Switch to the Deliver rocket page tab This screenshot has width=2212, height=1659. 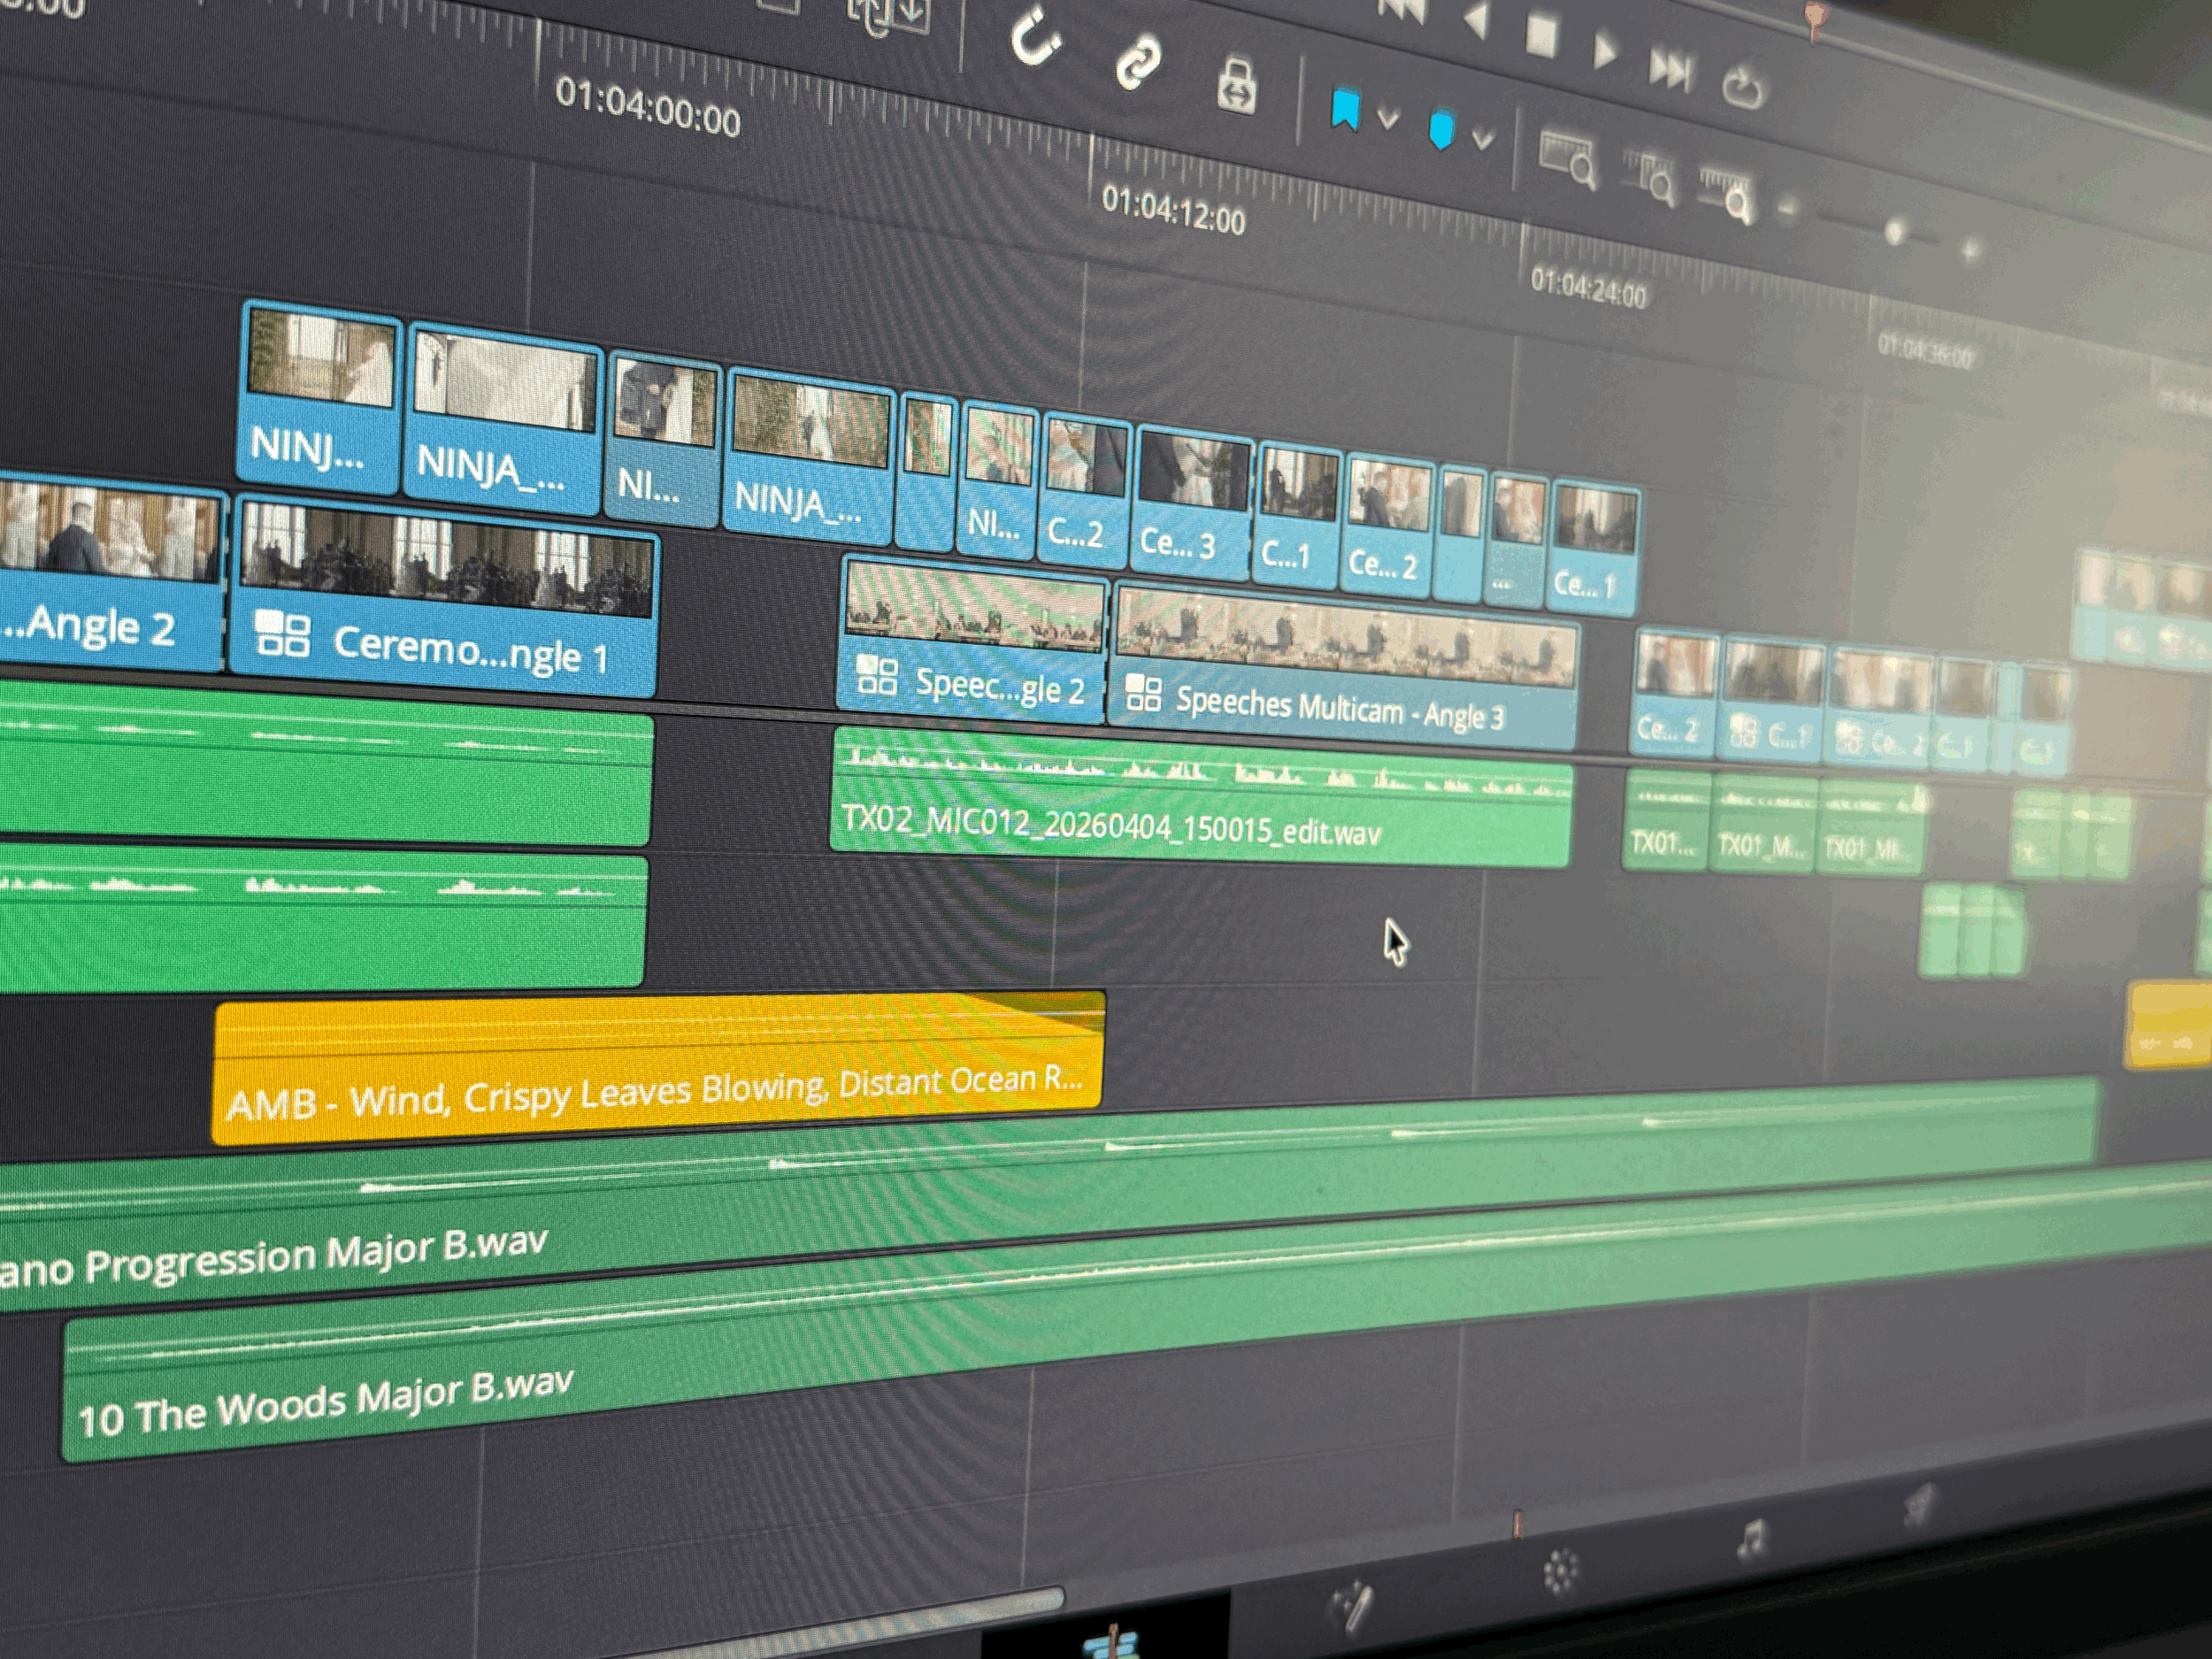click(x=1921, y=1506)
